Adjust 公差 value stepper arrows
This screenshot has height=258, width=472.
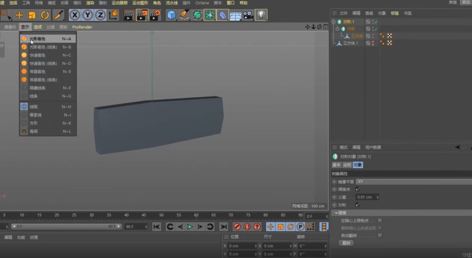click(x=378, y=197)
